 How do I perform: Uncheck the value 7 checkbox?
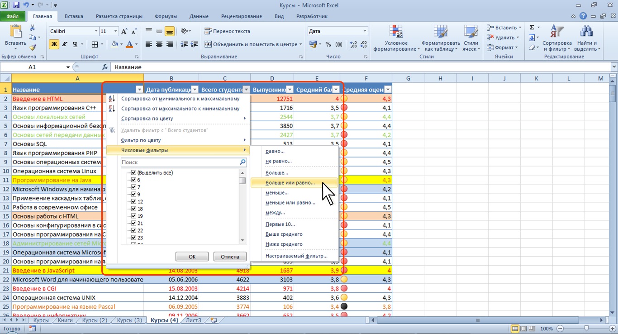tap(133, 187)
